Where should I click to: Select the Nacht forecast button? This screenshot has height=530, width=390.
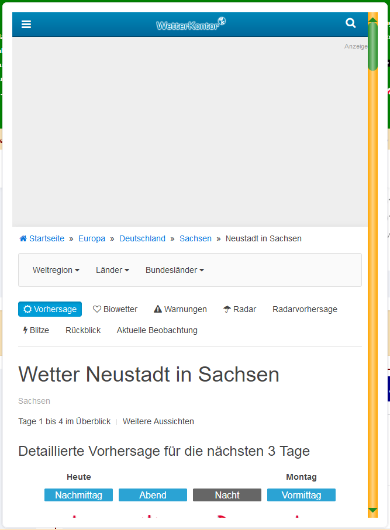[227, 495]
